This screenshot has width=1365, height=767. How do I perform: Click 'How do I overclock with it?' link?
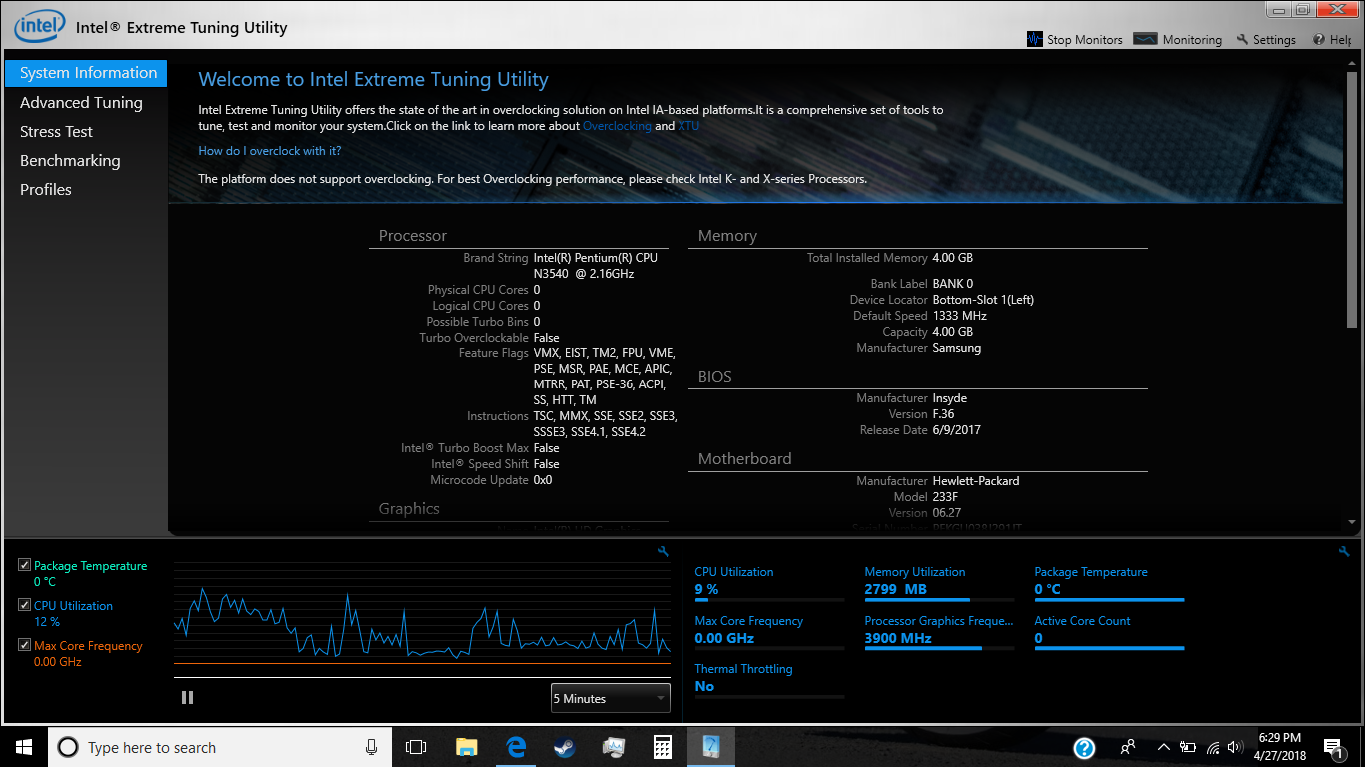pyautogui.click(x=270, y=151)
